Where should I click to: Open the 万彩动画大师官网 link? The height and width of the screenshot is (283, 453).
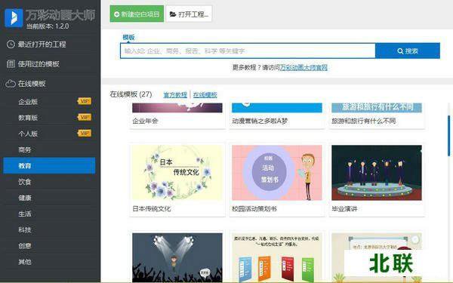point(304,68)
